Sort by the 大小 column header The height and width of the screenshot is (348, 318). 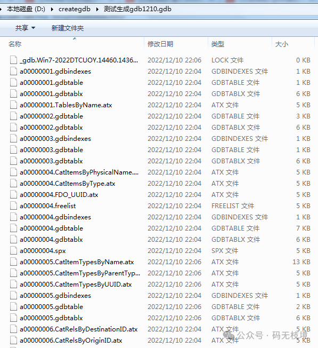pos(281,44)
